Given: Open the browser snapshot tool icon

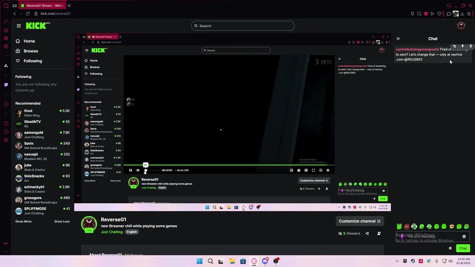Looking at the screenshot, I should click(419, 14).
